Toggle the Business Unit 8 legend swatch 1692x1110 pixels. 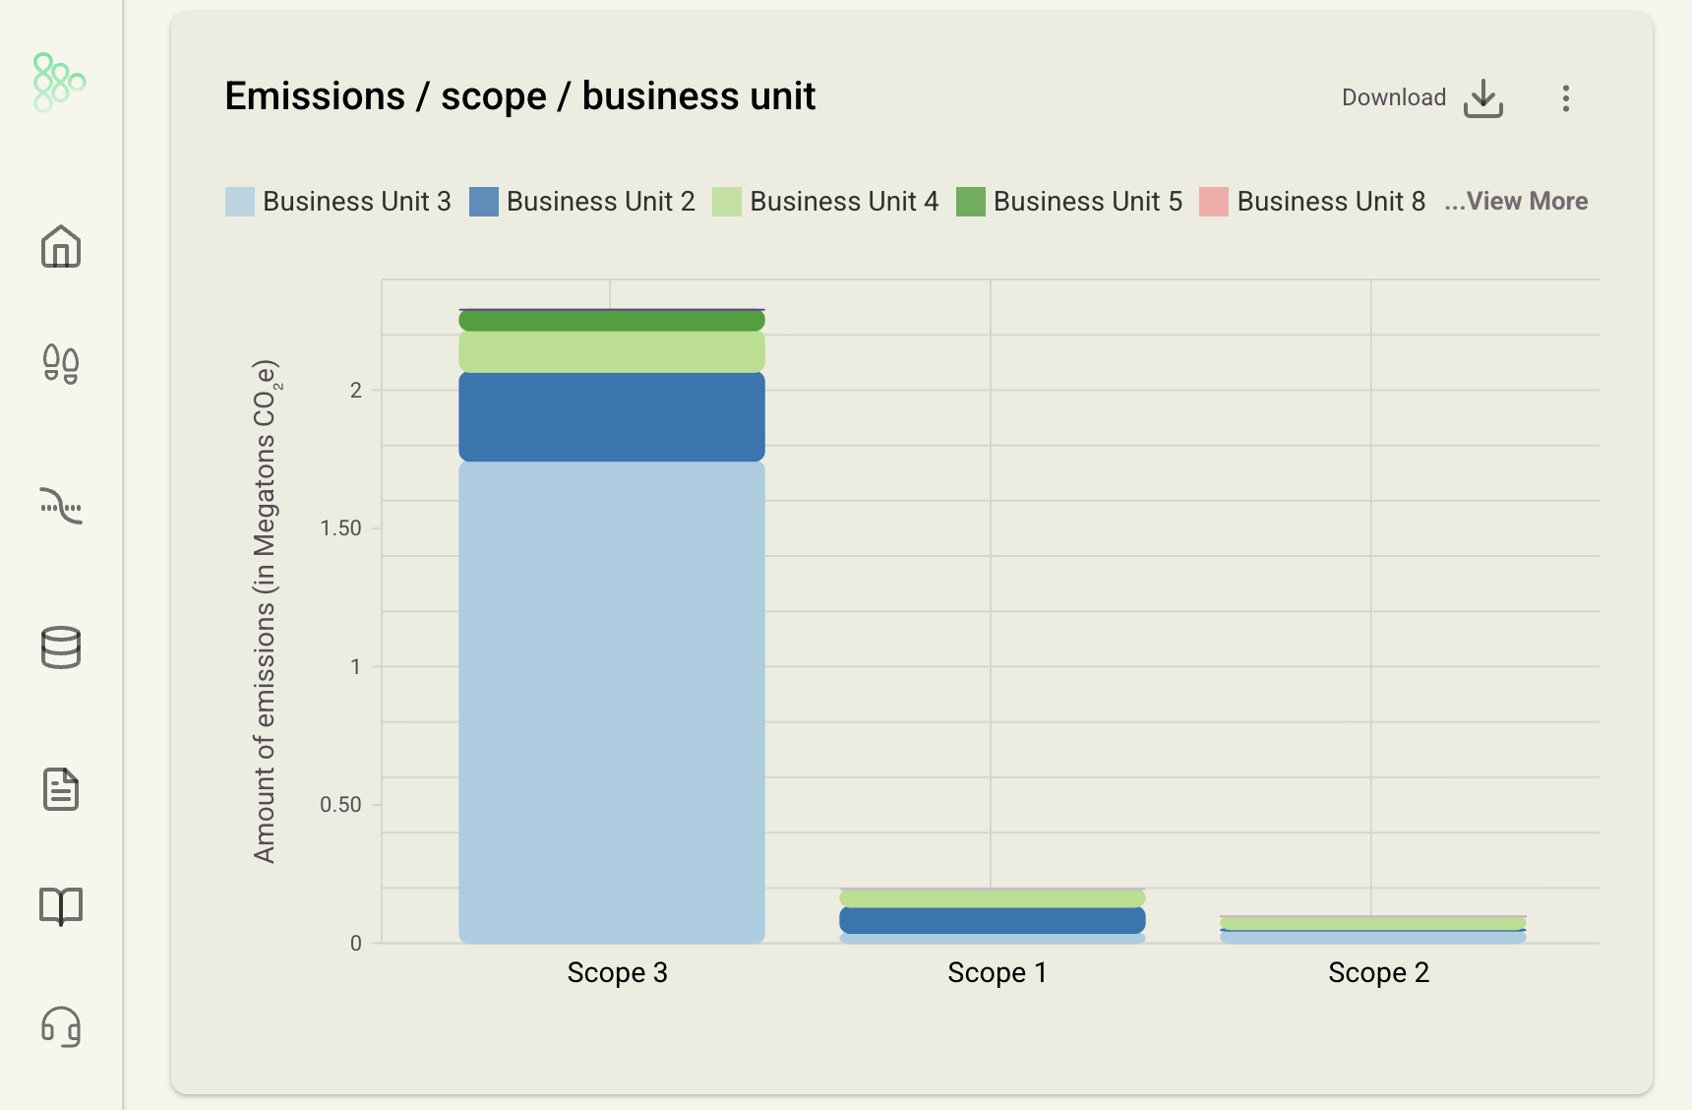(1214, 202)
